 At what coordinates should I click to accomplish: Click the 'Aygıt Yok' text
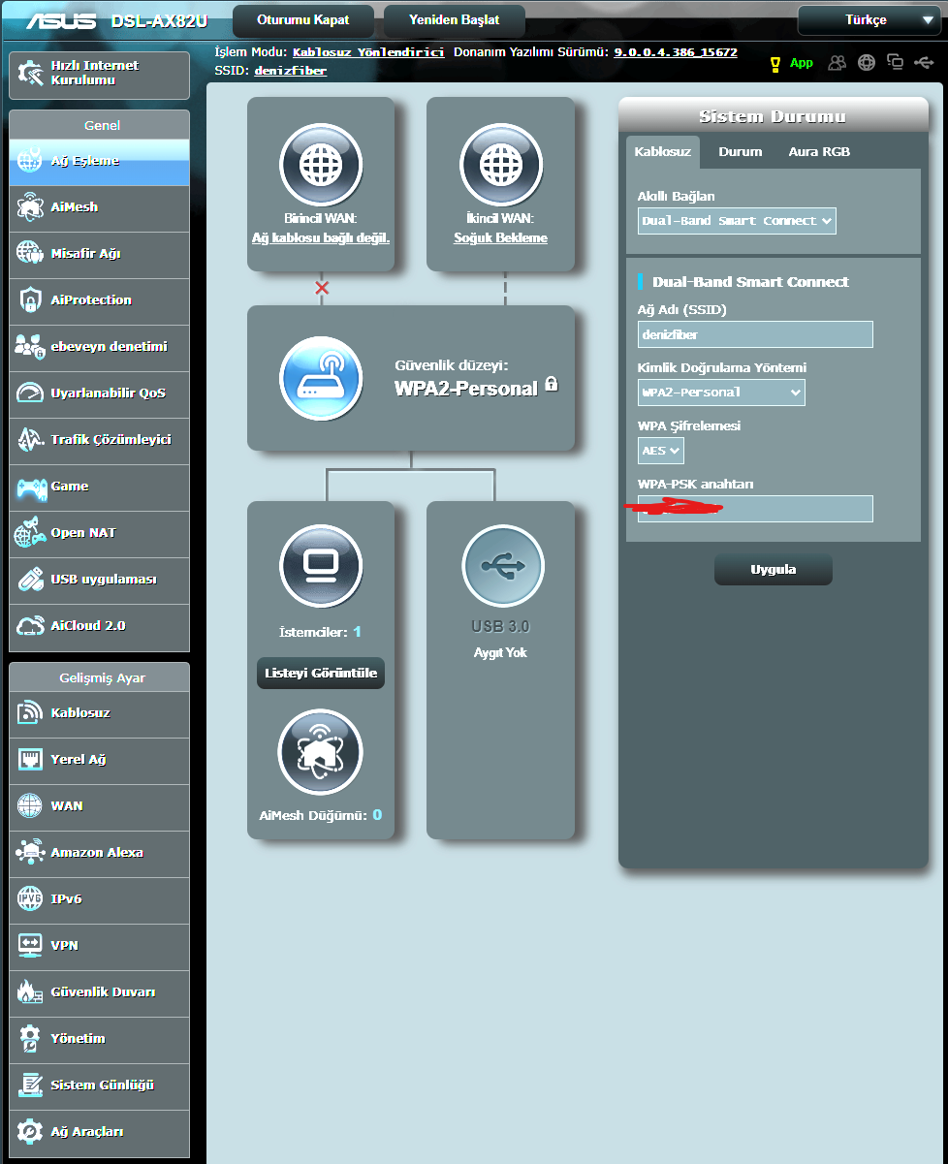click(502, 653)
